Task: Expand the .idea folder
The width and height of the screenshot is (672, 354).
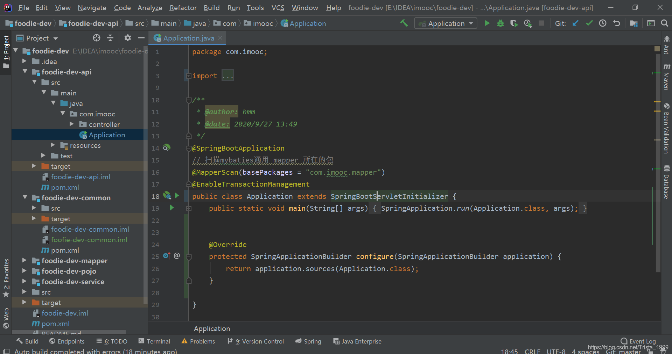Action: coord(24,61)
